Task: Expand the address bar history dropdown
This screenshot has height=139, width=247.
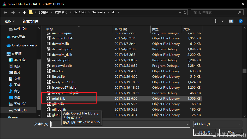Action: pyautogui.click(x=180, y=13)
